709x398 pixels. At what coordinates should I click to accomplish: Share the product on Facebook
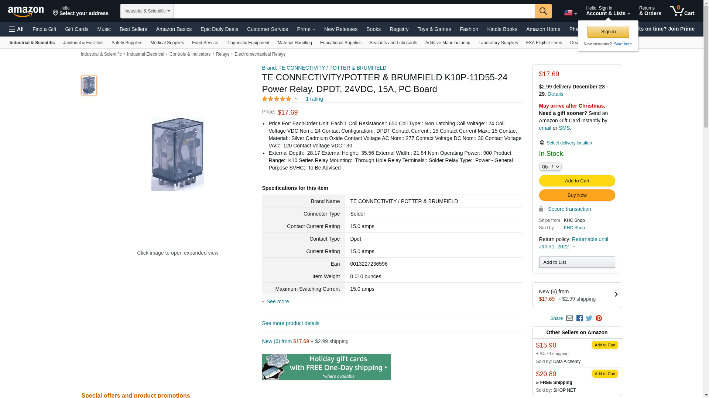pos(579,318)
